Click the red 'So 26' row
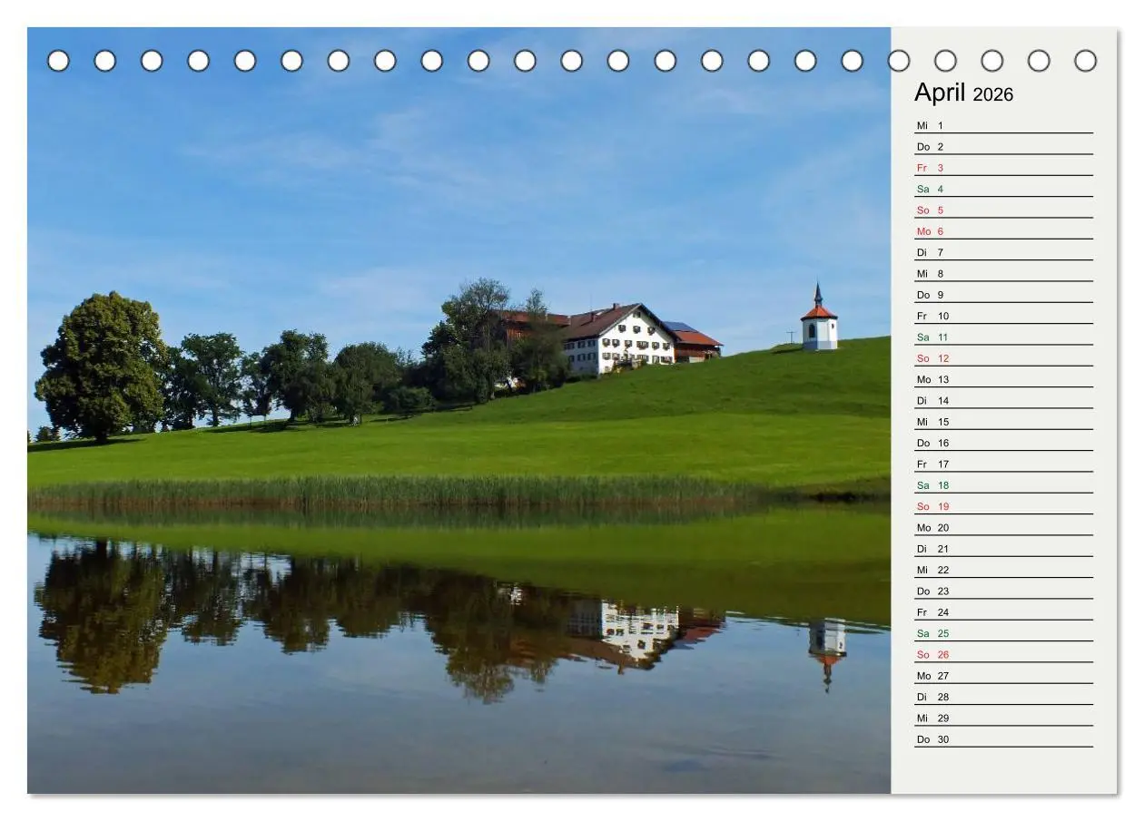 point(1003,654)
